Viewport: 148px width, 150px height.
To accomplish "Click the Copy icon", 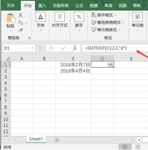I will click(x=21, y=23).
